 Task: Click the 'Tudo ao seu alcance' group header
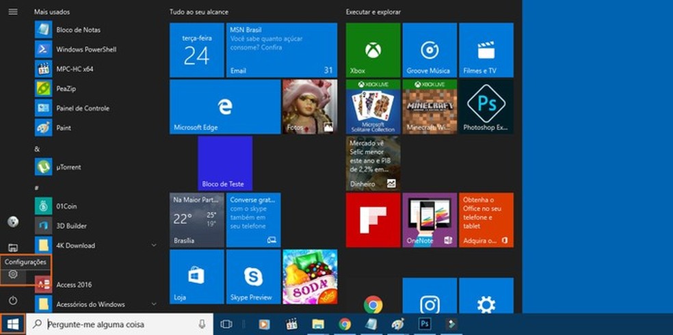tap(199, 12)
